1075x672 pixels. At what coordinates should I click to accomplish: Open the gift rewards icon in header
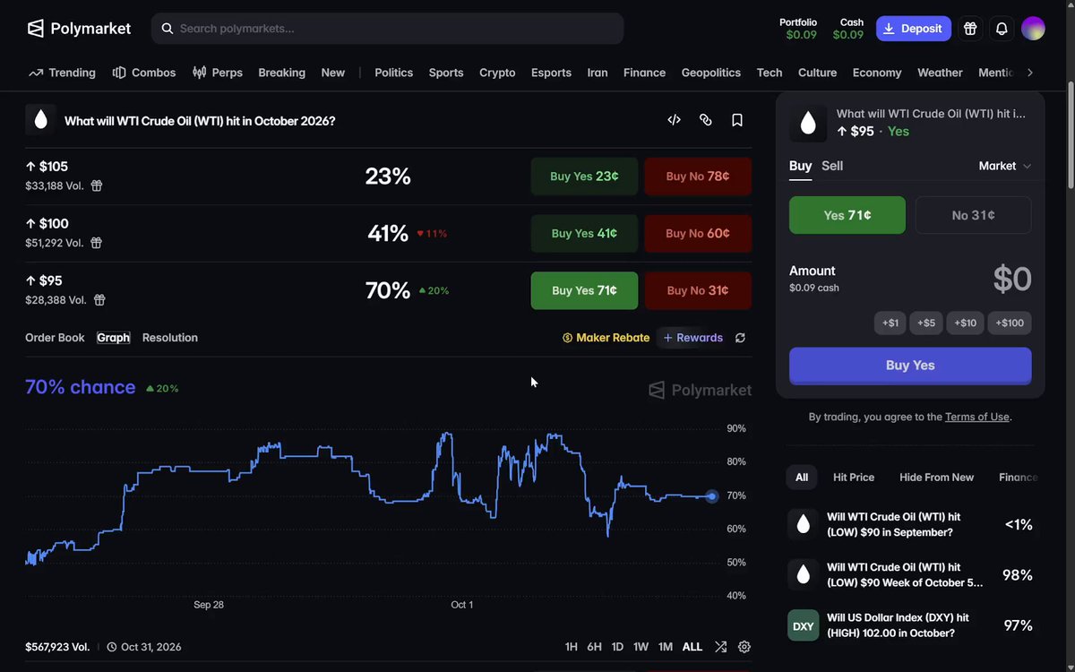coord(970,29)
